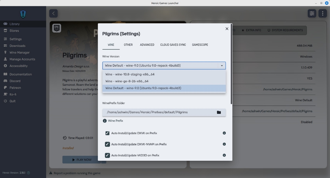The width and height of the screenshot is (330, 178).
Task: Switch to the OTHER tab
Action: 128,45
